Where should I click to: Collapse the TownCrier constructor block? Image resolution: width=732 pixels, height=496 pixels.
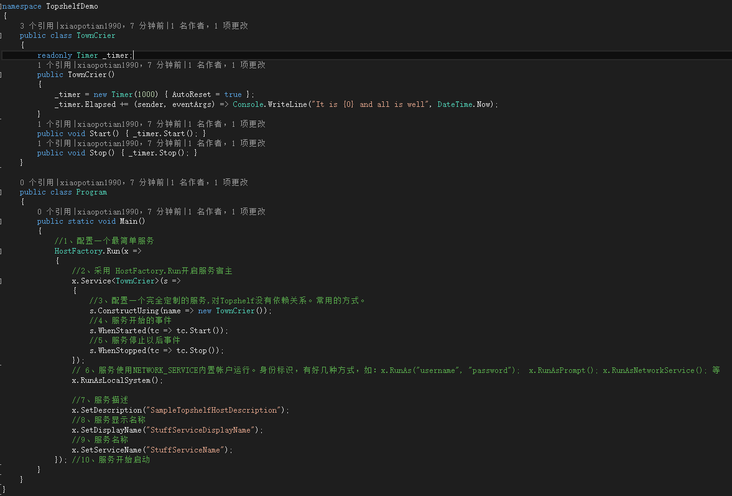2,75
